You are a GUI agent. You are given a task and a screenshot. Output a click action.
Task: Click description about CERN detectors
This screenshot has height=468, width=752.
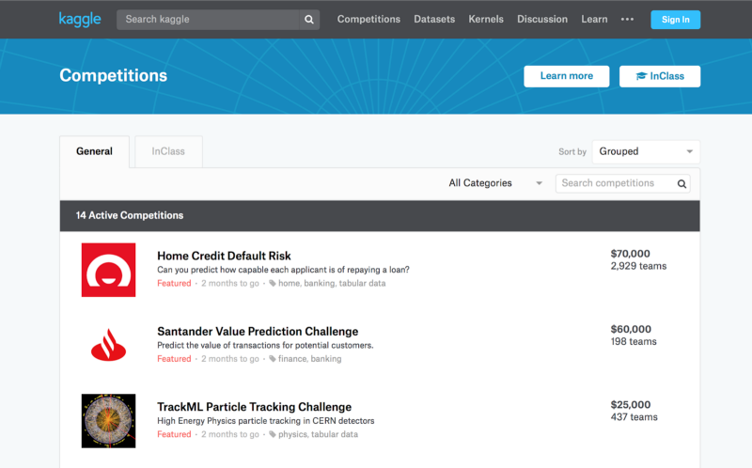click(266, 421)
